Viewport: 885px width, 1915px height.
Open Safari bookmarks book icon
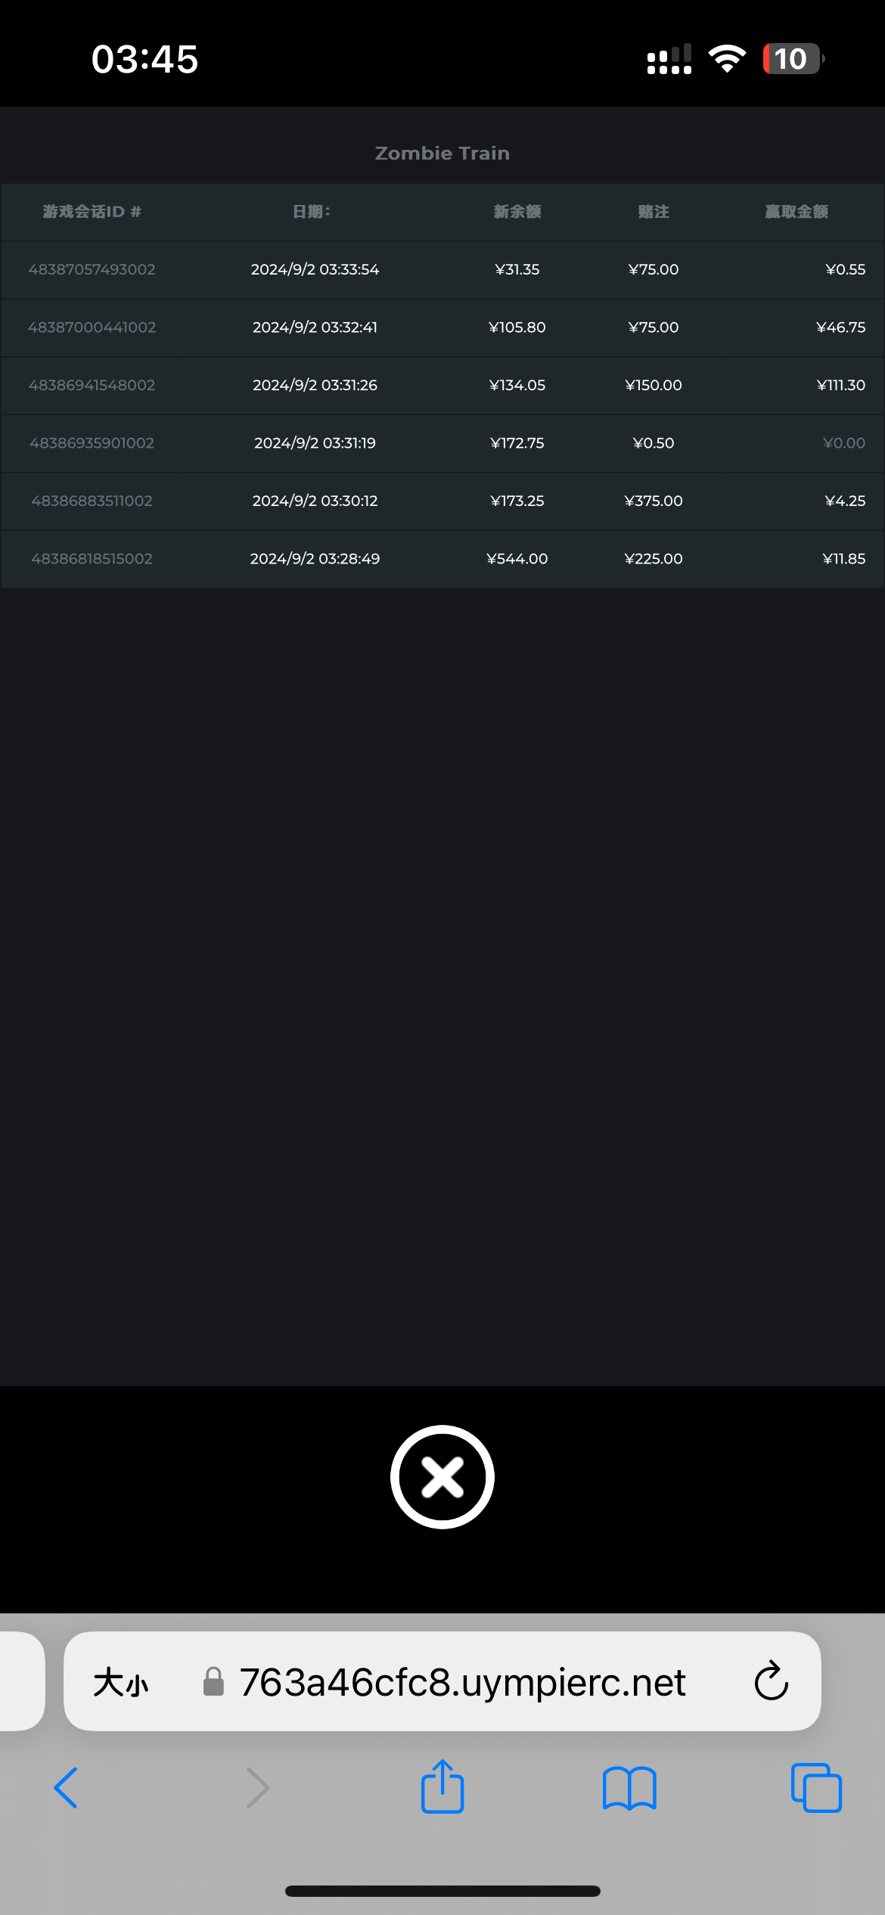click(x=629, y=1788)
